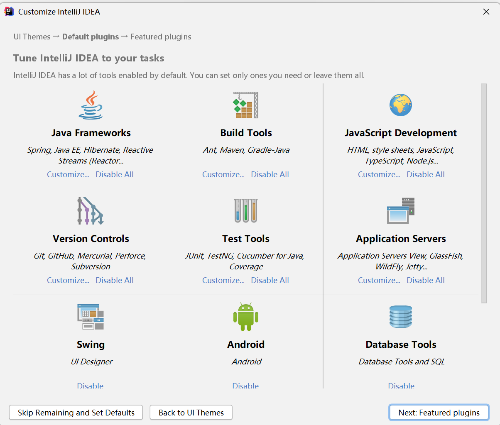Disable all Build Tools plugins
Screen dimensions: 500x425
[270, 174]
